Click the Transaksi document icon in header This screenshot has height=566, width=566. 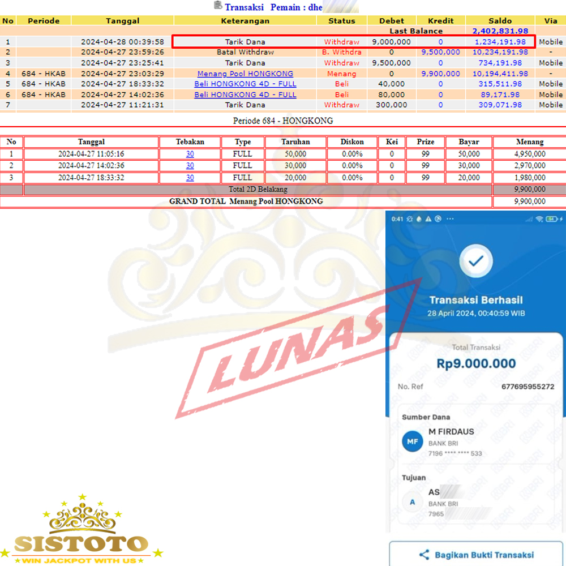[218, 6]
